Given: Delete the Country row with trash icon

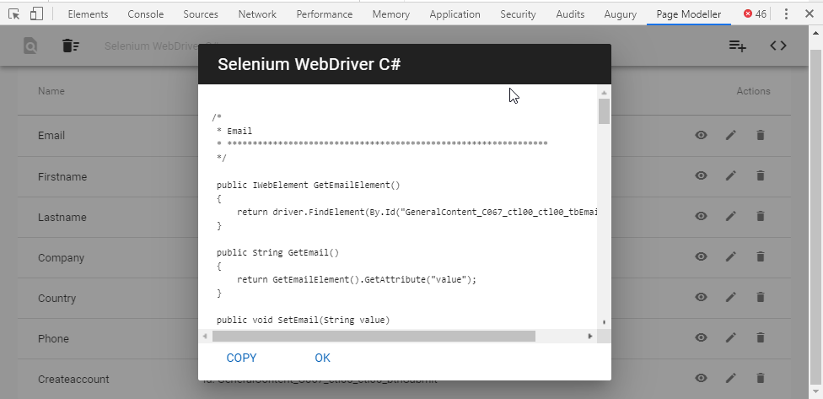Looking at the screenshot, I should pyautogui.click(x=760, y=297).
